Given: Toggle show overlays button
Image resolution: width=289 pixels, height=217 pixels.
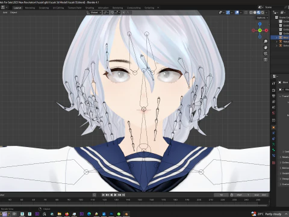Looking at the screenshot, I should click(237, 13).
